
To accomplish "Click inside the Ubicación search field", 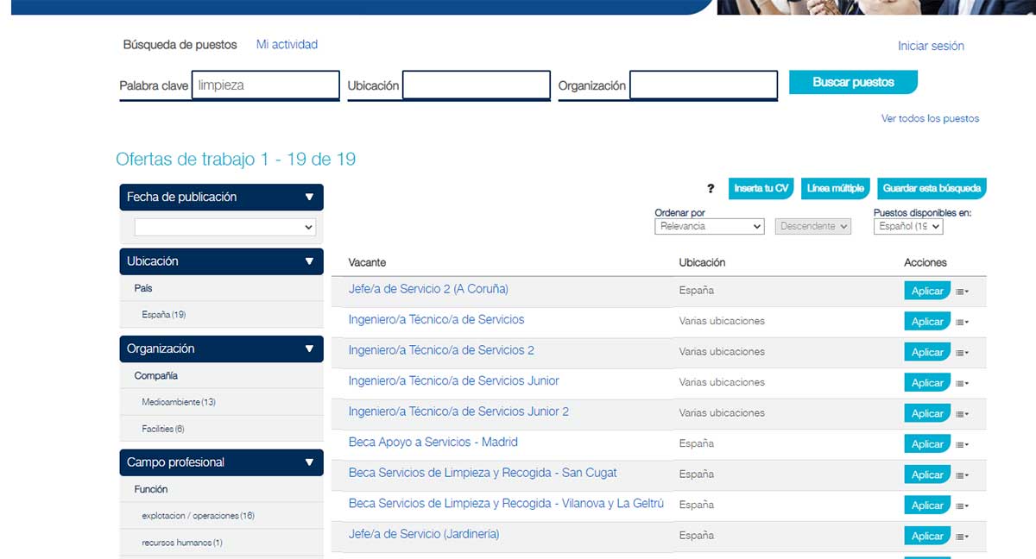I will 475,85.
